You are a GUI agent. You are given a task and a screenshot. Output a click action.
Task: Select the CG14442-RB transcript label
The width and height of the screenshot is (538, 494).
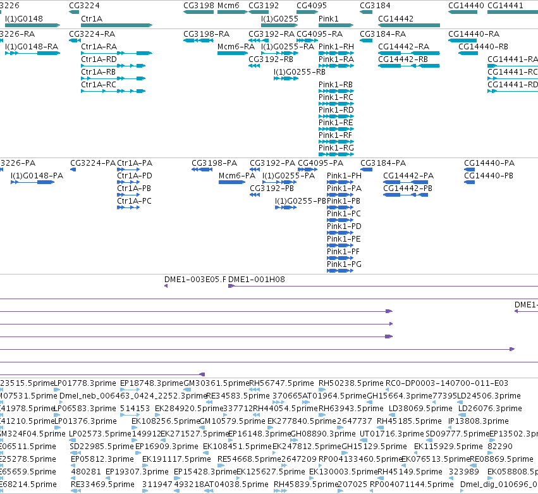click(x=403, y=59)
